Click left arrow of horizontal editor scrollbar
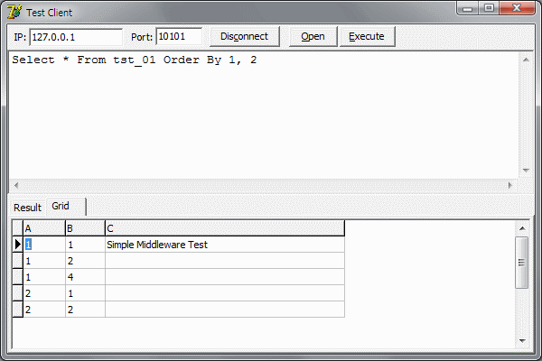The width and height of the screenshot is (542, 361). click(15, 185)
